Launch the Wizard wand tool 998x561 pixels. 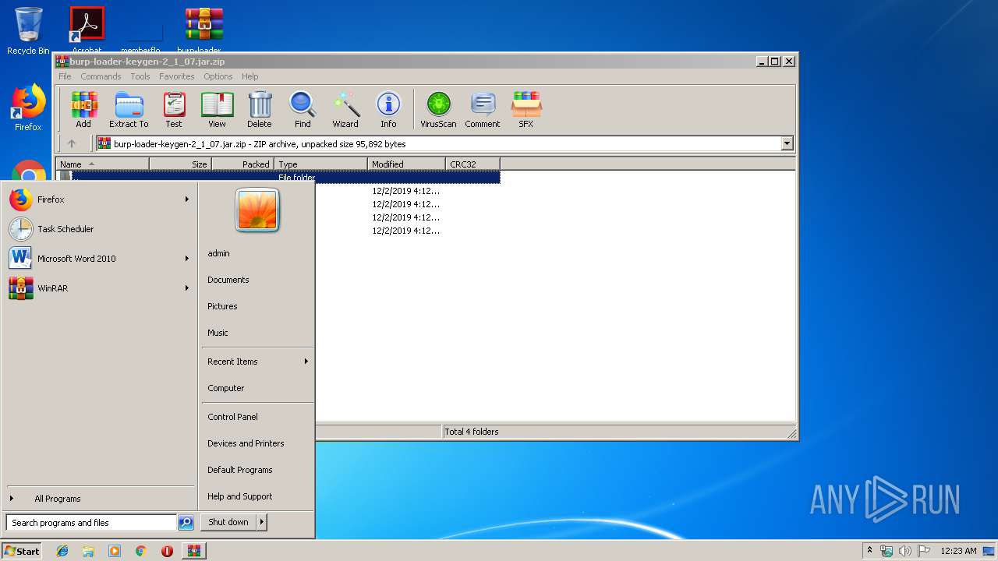point(345,110)
